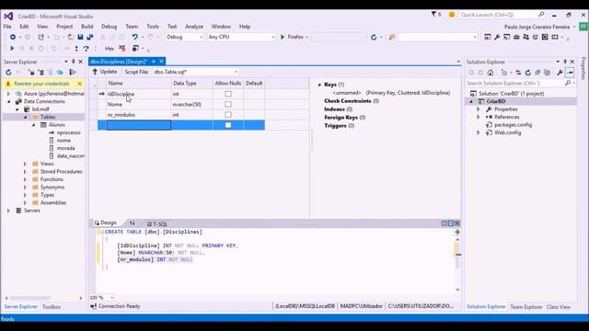Click the Refresh icon in Server Explorer

point(8,72)
